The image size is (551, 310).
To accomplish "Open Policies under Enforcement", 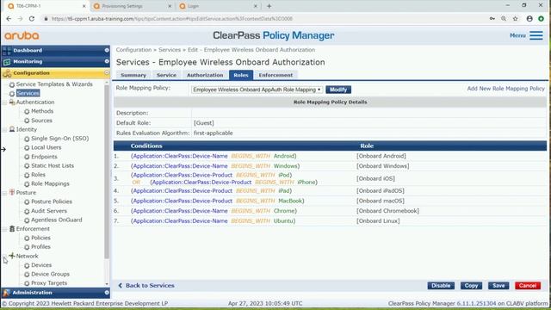I will [x=40, y=238].
